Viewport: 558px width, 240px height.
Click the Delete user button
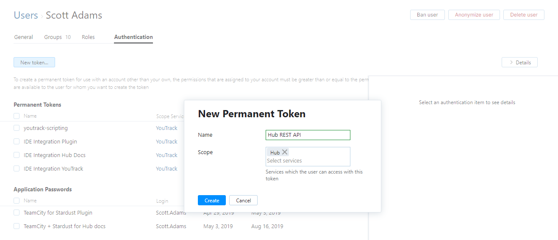pyautogui.click(x=524, y=15)
